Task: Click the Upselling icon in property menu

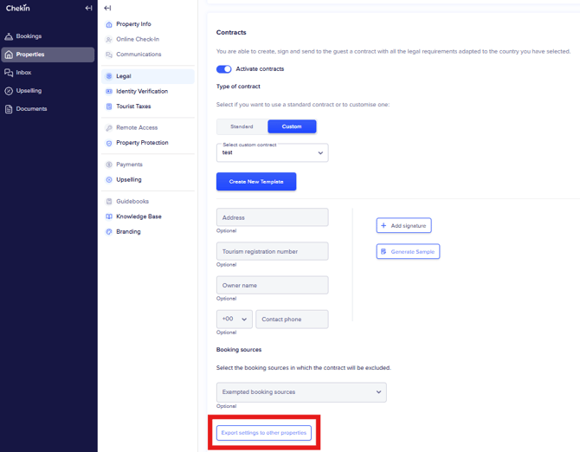Action: click(x=109, y=180)
